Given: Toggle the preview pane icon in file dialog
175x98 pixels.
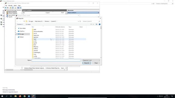Looking at the screenshot, I should tap(96, 24).
